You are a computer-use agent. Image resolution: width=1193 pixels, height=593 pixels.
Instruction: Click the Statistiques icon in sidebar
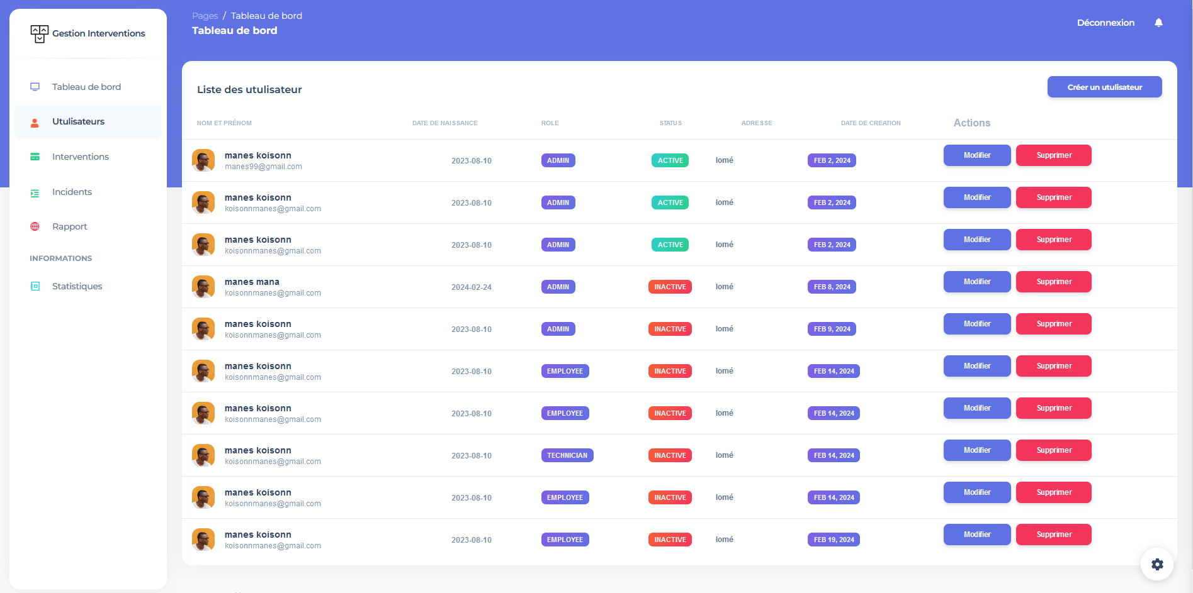tap(35, 286)
